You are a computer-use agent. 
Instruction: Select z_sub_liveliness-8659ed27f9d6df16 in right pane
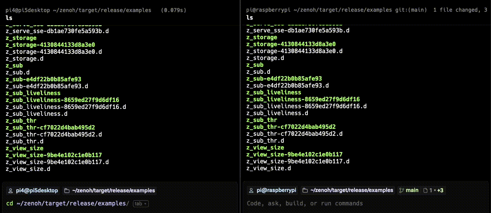(303, 99)
